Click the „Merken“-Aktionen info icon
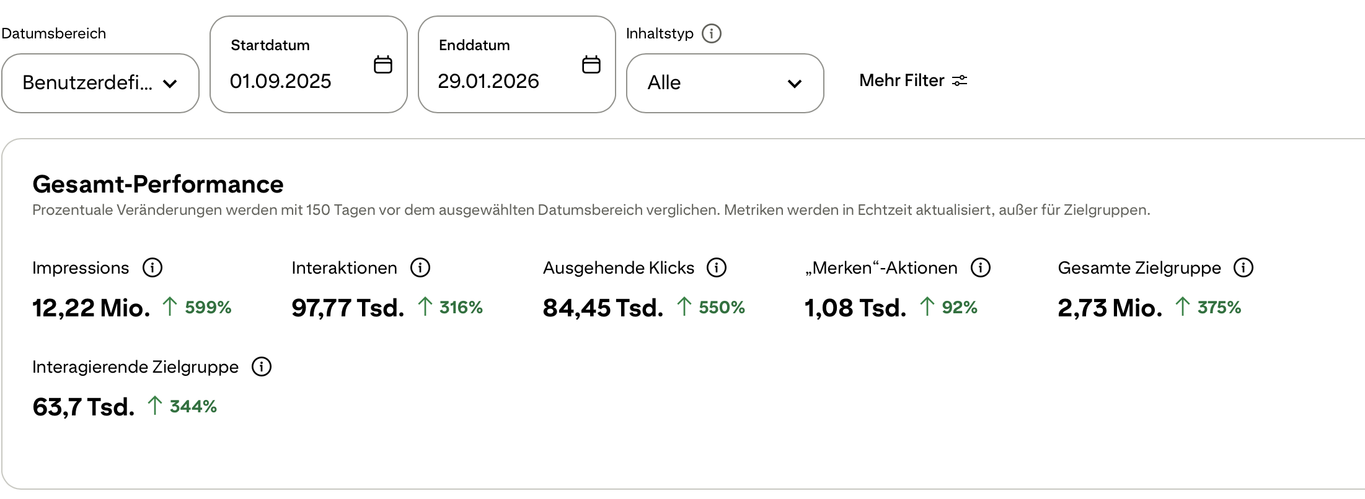The height and width of the screenshot is (499, 1365). 981,267
